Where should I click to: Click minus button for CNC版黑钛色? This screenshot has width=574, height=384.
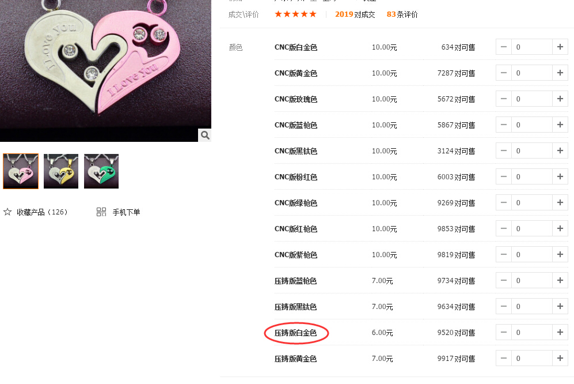[x=504, y=150]
